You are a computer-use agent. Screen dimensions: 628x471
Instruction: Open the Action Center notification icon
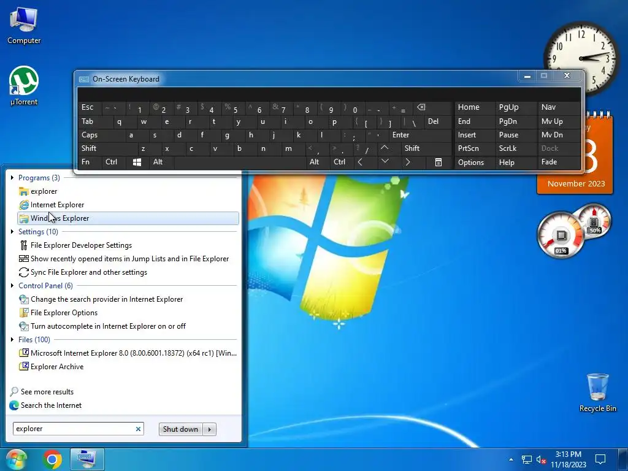point(600,459)
